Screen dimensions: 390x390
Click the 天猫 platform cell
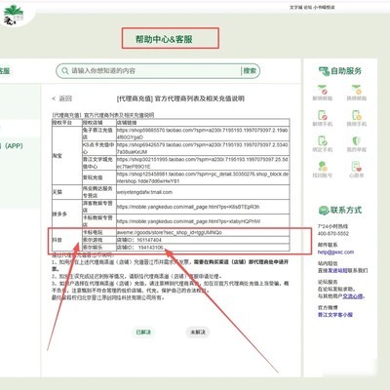point(67,192)
